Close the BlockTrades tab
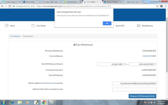 coord(40,2)
